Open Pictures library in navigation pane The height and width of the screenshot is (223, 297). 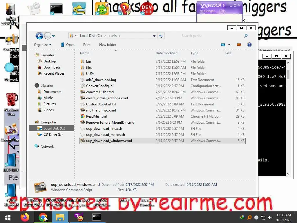[49, 104]
